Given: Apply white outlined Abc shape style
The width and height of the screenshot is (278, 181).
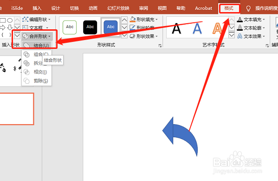Looking at the screenshot, I should 70,27.
